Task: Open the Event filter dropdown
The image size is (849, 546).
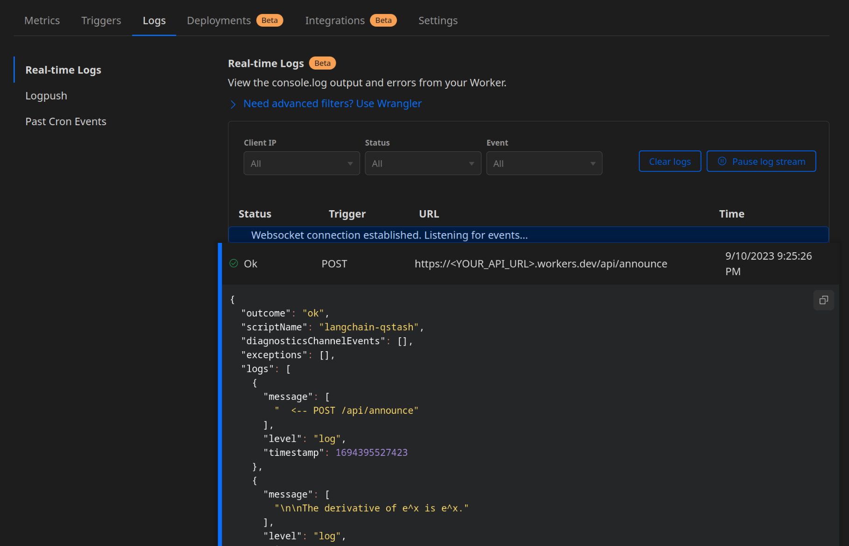Action: pyautogui.click(x=545, y=163)
